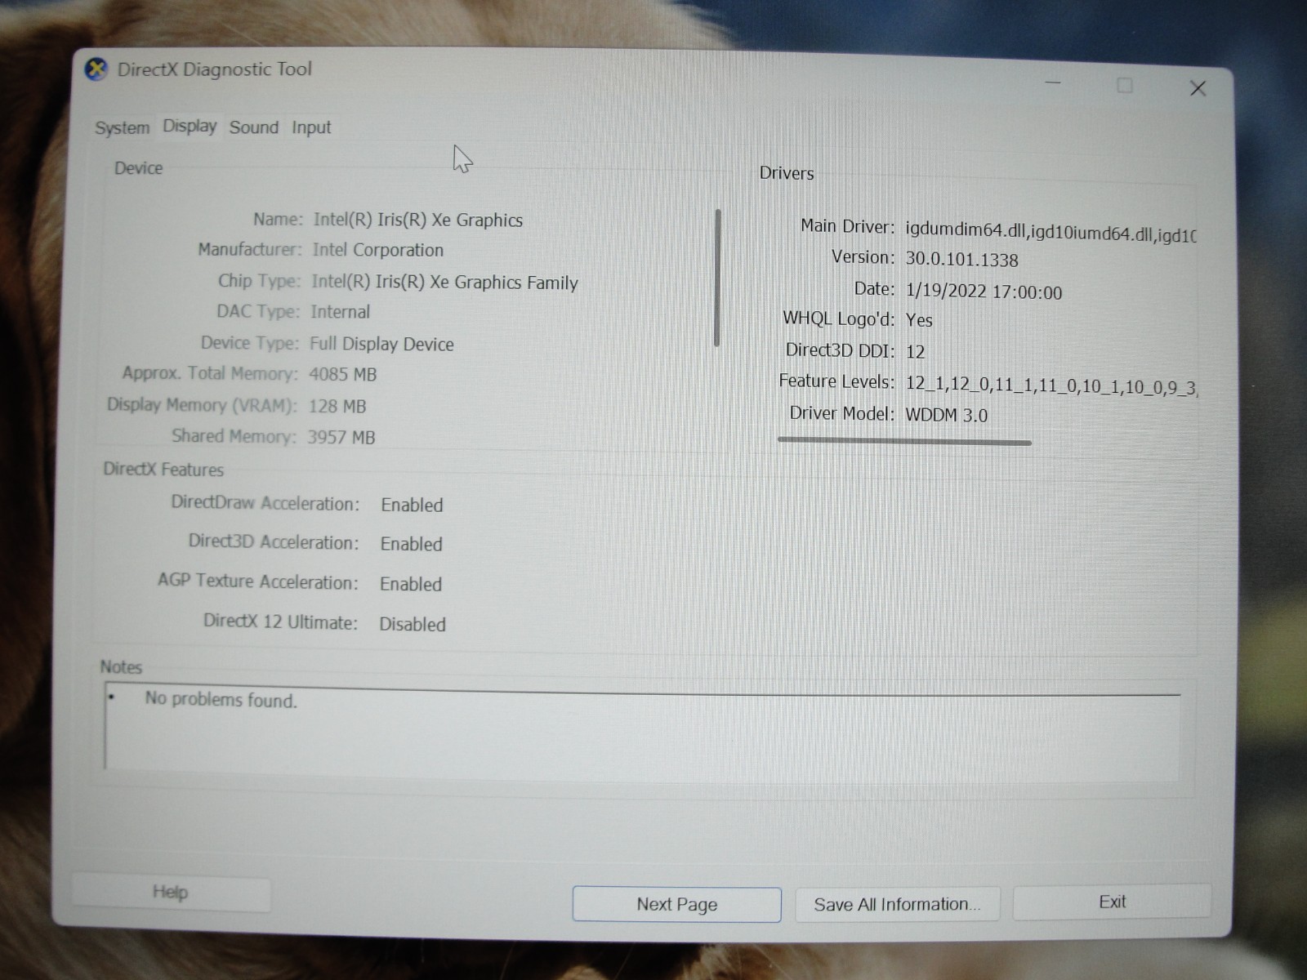Click the Direct3D DDI '12' value
1307x980 pixels.
click(x=915, y=351)
